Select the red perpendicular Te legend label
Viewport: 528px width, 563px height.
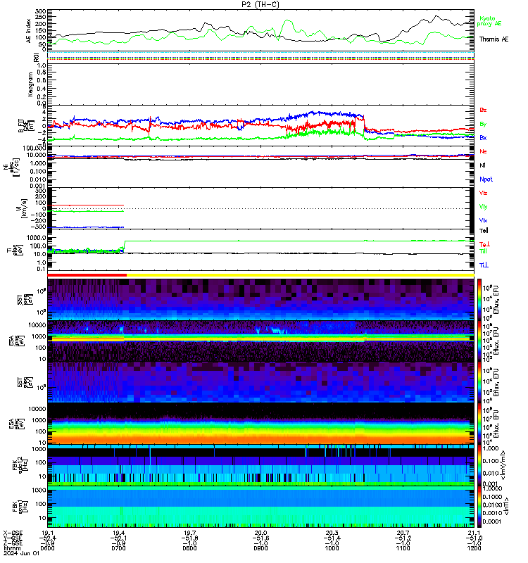tap(484, 244)
